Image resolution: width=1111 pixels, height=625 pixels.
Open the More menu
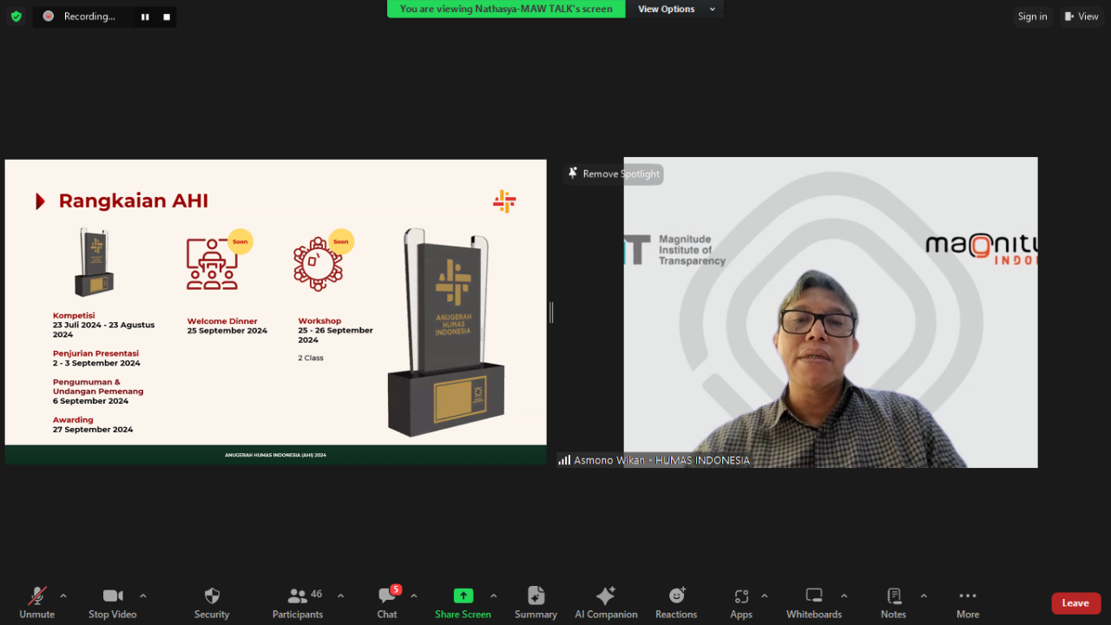pyautogui.click(x=968, y=595)
